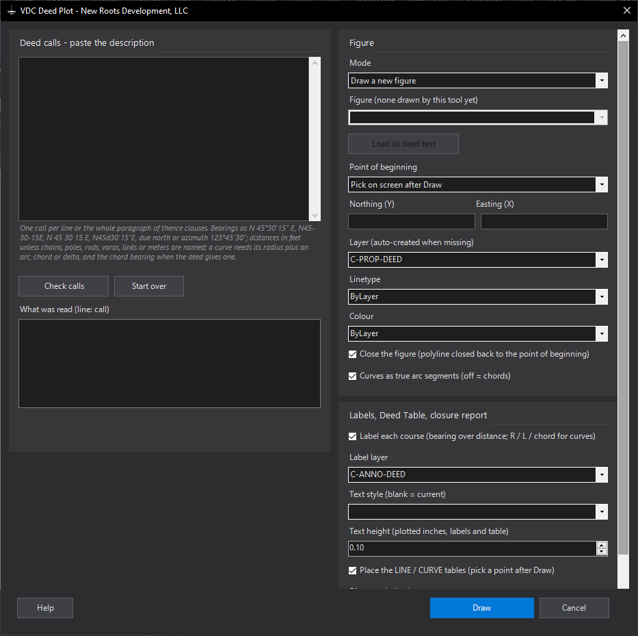638x636 pixels.
Task: Click the right panel vertical scrollbar thumb
Action: pos(623,298)
